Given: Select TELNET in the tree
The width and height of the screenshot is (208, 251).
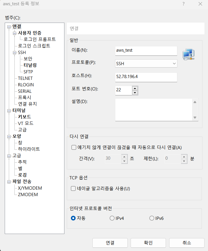Looking at the screenshot, I should [x=25, y=78].
